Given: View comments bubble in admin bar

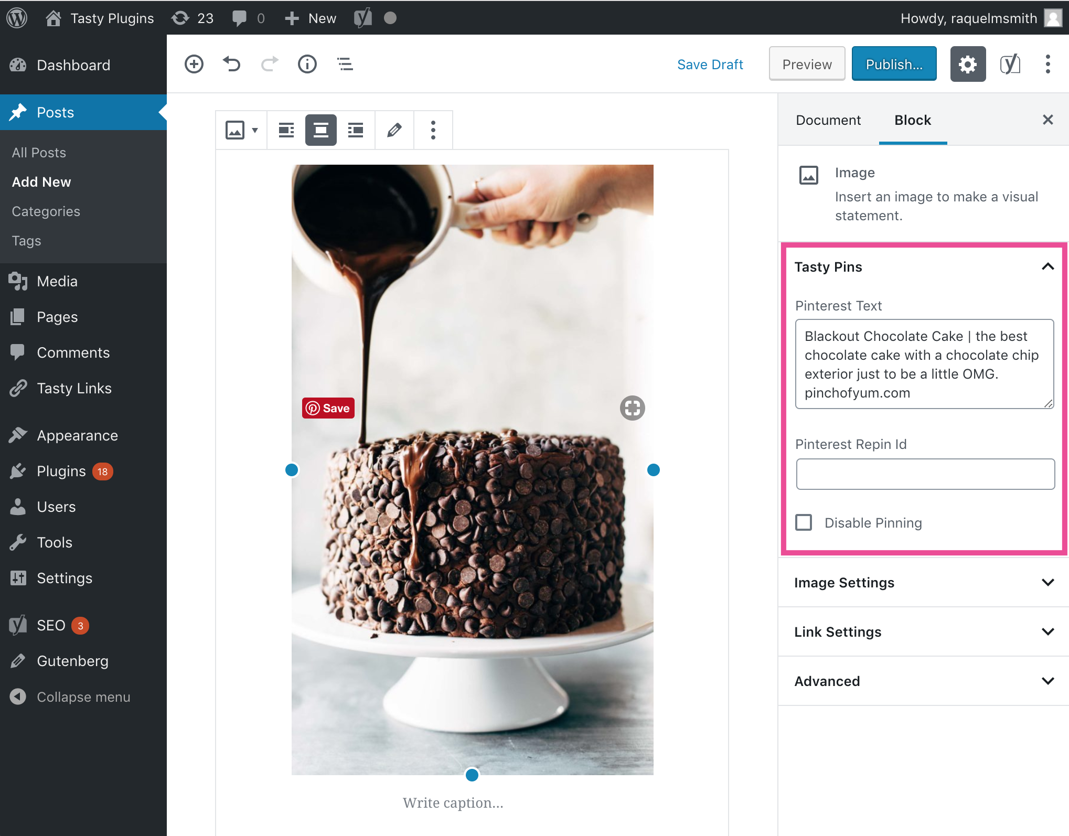Looking at the screenshot, I should pos(248,18).
